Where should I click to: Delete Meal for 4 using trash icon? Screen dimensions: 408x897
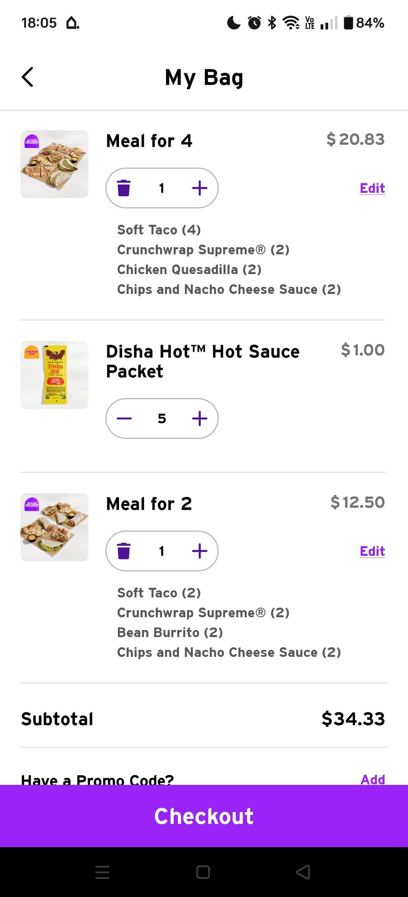124,188
